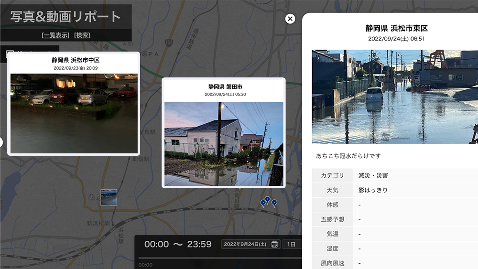Close the photo detail panel
Image resolution: width=478 pixels, height=269 pixels.
pyautogui.click(x=290, y=19)
